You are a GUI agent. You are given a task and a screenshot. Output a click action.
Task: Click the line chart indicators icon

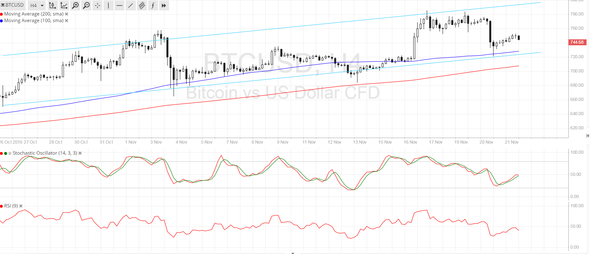pos(64,5)
